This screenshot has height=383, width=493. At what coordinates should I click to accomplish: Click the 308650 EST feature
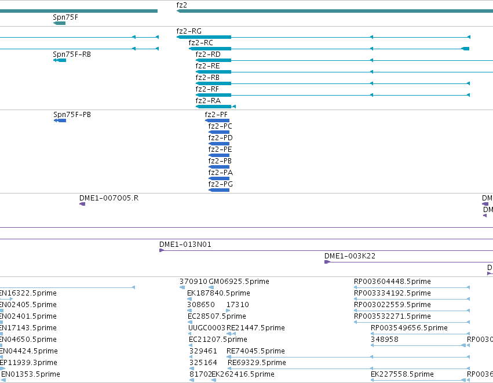[189, 311]
